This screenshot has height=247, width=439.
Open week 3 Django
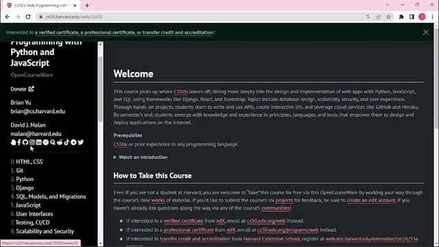point(25,188)
